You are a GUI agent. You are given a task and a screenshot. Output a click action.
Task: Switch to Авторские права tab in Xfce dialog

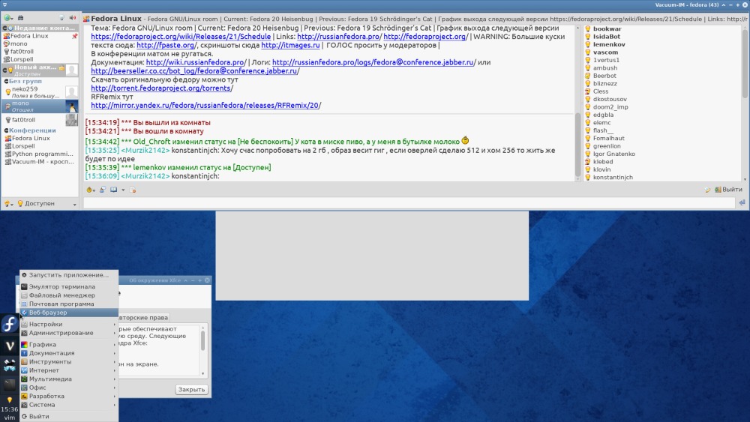(143, 317)
